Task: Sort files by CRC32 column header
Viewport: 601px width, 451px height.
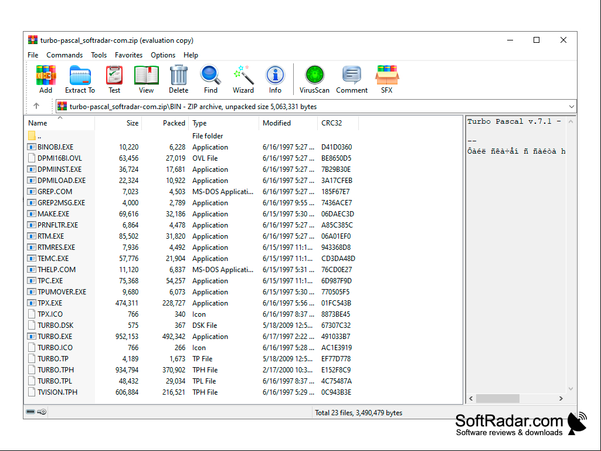Action: pyautogui.click(x=338, y=123)
